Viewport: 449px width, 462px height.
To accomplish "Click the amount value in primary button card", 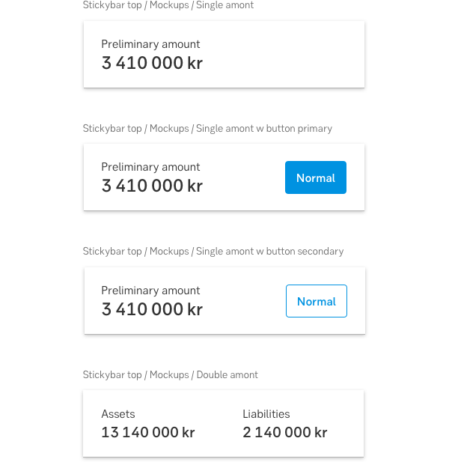I will point(152,186).
